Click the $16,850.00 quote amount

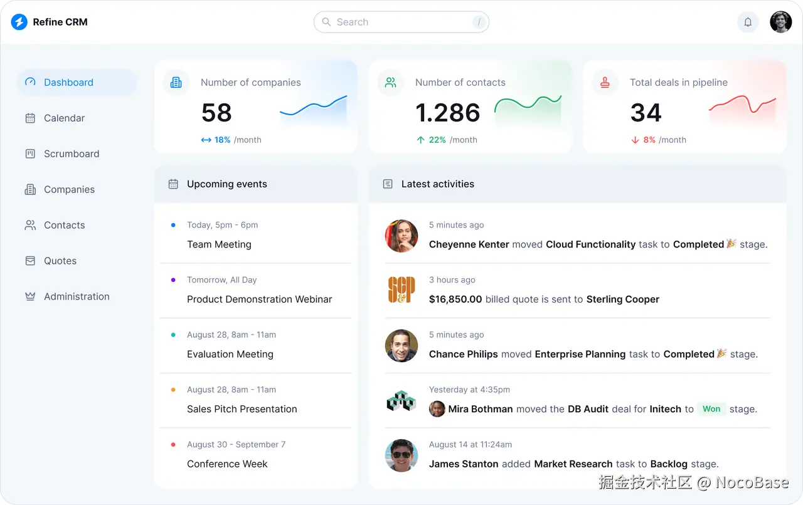click(x=455, y=299)
